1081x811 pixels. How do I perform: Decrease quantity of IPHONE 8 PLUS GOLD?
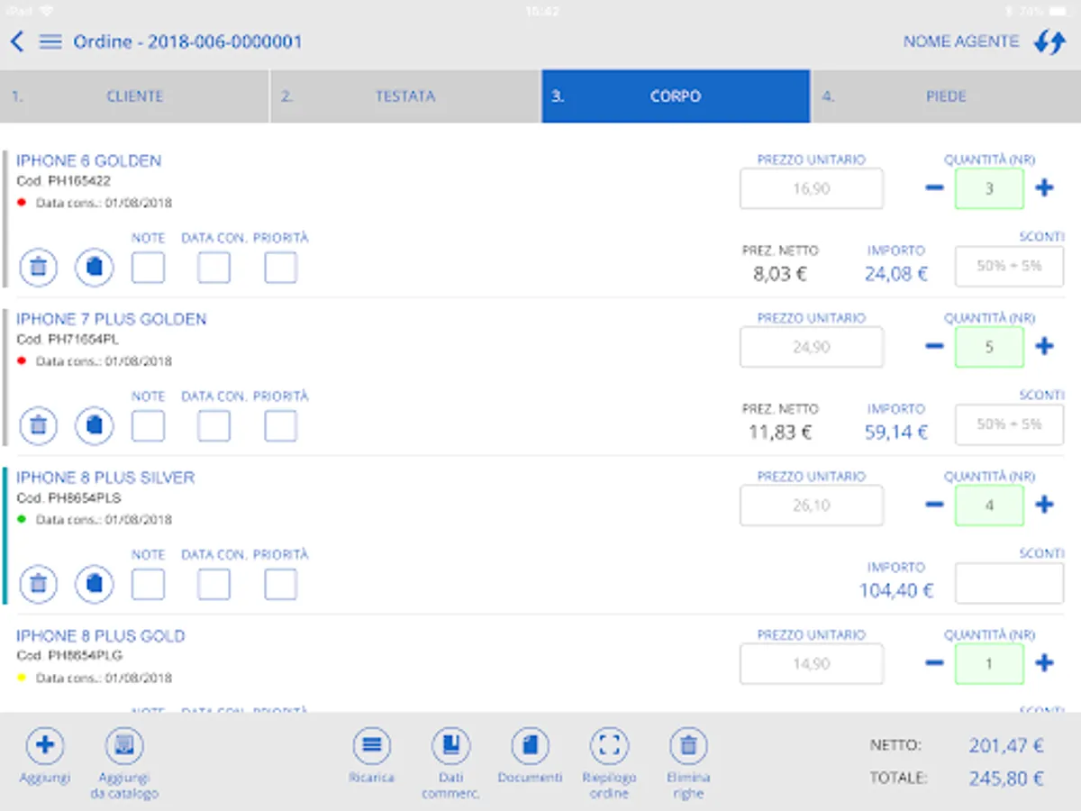click(x=934, y=663)
